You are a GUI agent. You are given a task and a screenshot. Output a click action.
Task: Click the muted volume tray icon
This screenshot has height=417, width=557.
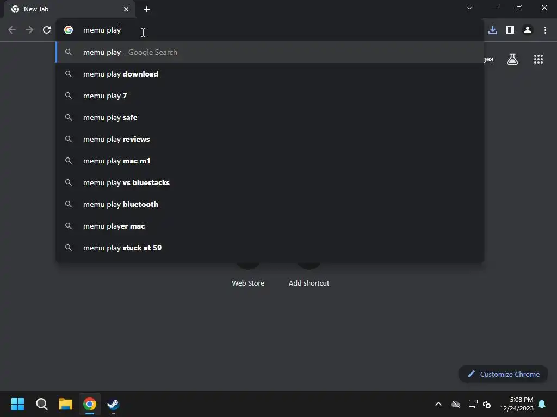coord(487,404)
